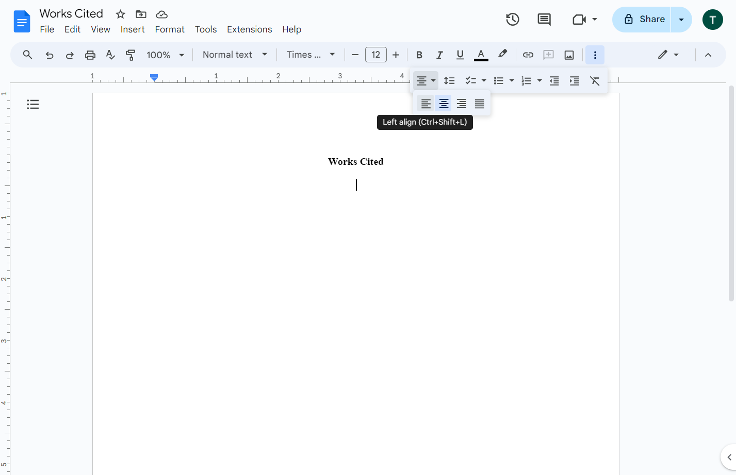Expand the editing mode pencil dropdown
The height and width of the screenshot is (475, 736).
pyautogui.click(x=668, y=55)
